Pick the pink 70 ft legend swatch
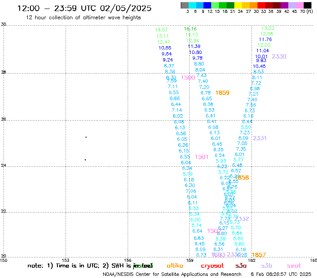This screenshot has height=278, width=317. 300,5
